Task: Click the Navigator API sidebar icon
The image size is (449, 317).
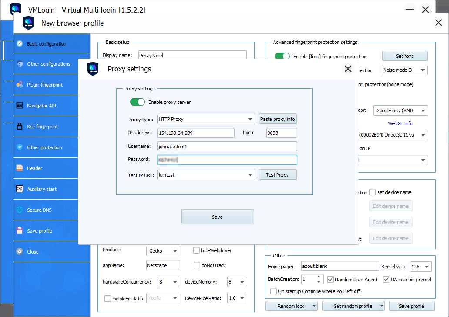Action: tap(20, 106)
